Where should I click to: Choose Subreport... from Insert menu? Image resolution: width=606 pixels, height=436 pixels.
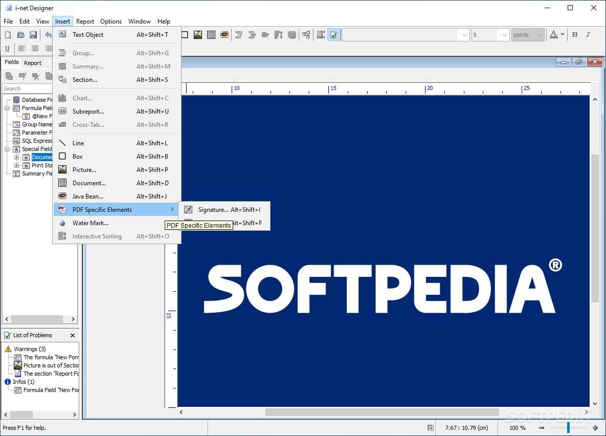117,112
